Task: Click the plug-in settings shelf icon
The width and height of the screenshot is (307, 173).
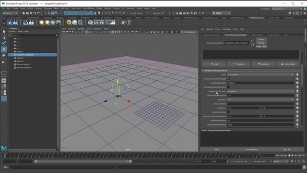Action: [123, 23]
